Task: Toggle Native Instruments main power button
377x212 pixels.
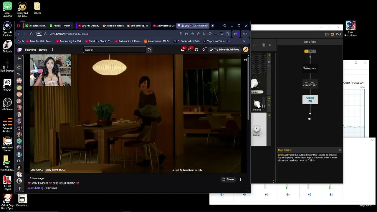Action: pyautogui.click(x=333, y=34)
